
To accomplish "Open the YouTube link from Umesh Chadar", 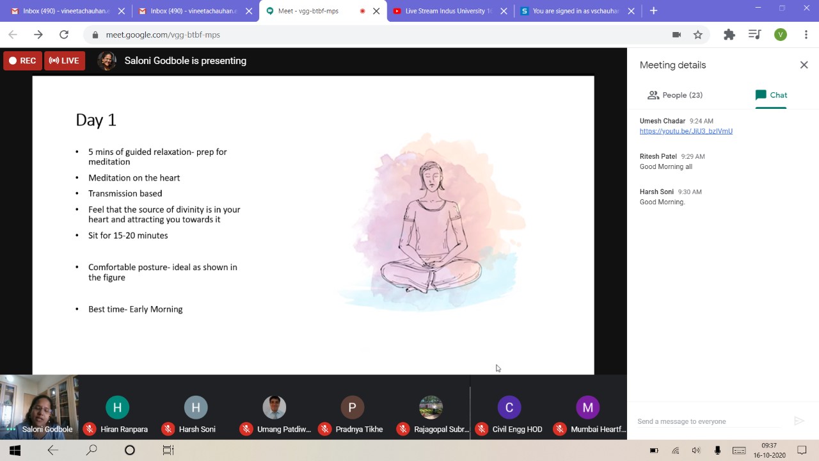I will (x=686, y=131).
